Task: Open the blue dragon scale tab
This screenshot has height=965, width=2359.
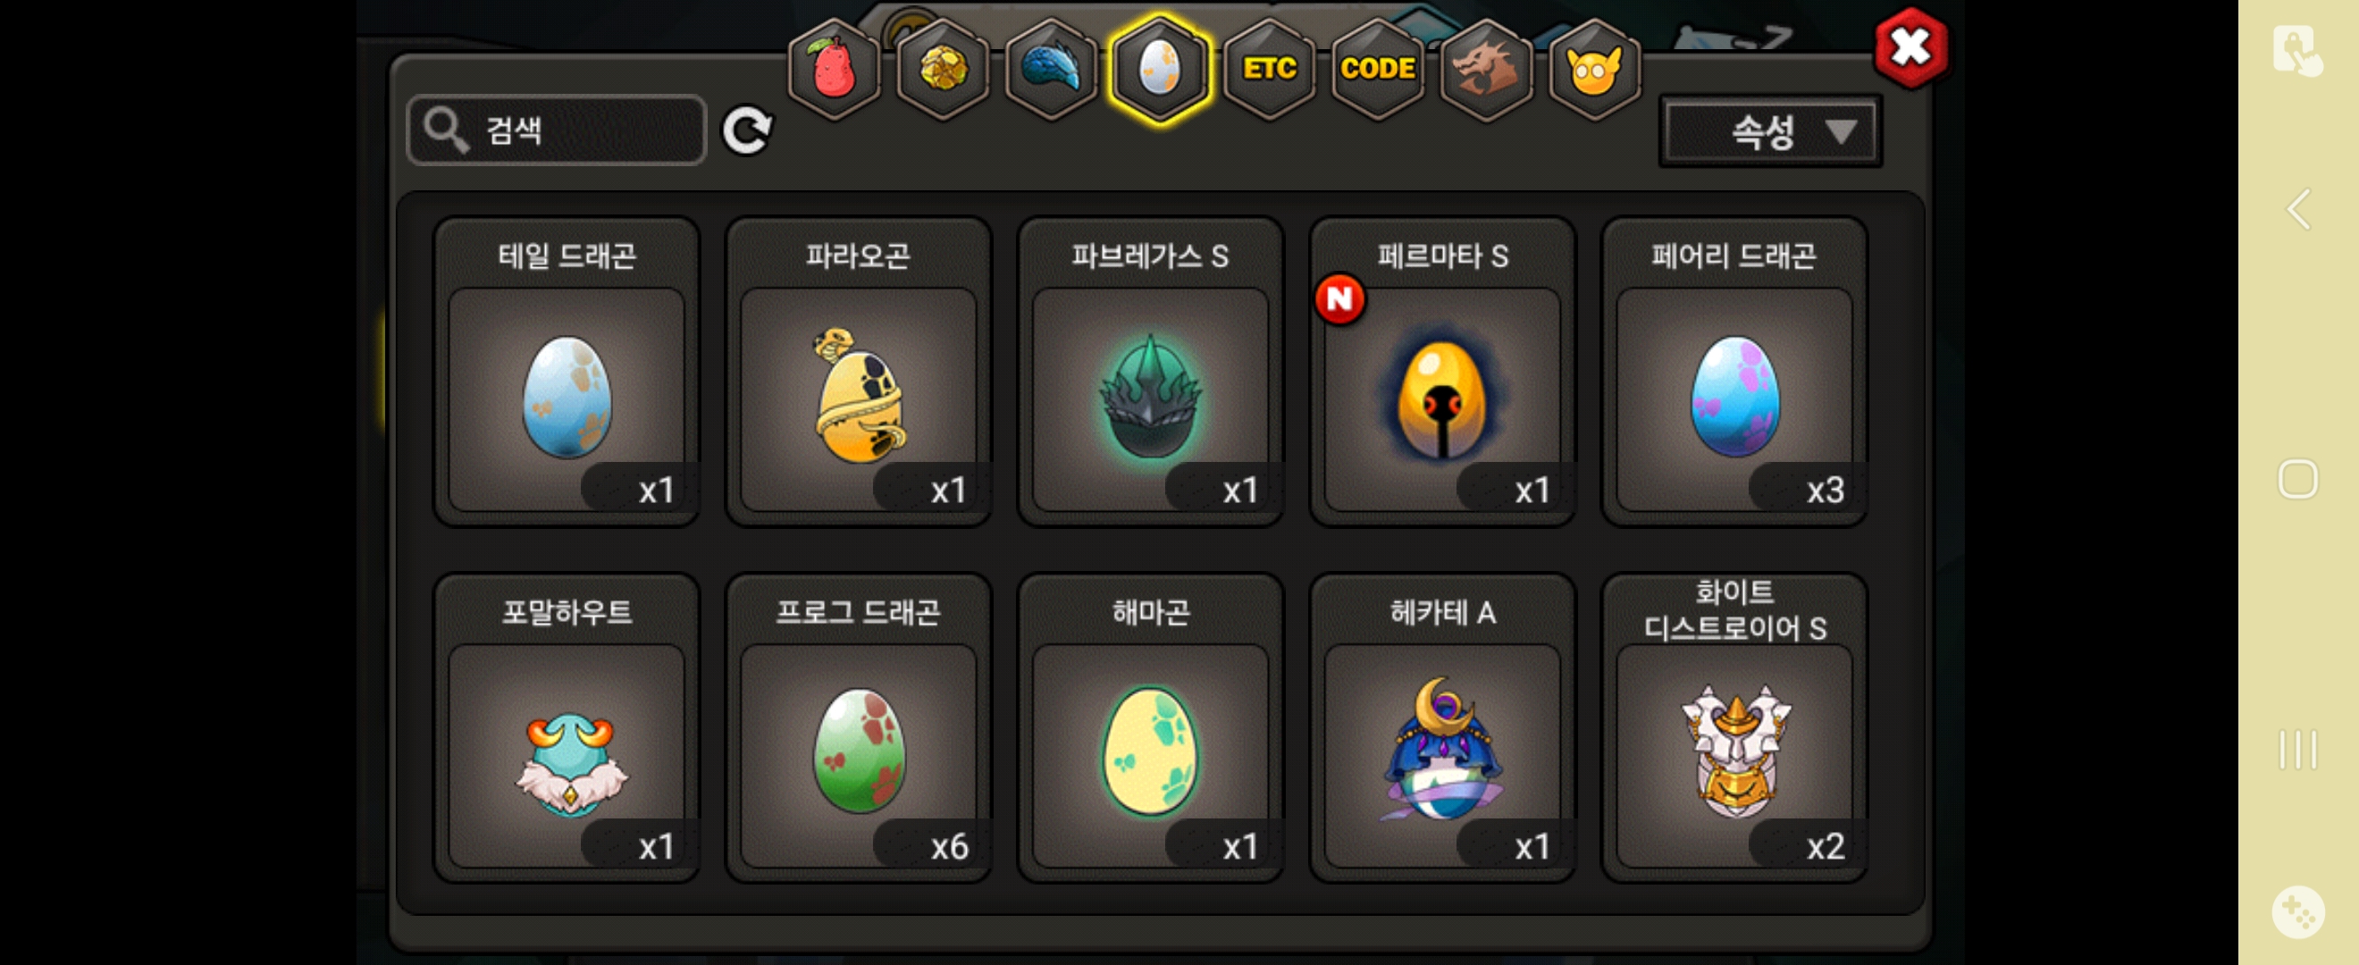Action: (x=1052, y=70)
